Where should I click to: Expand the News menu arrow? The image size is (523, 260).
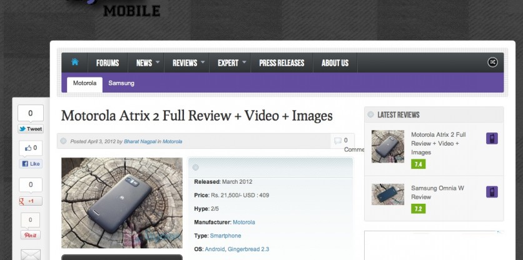158,62
